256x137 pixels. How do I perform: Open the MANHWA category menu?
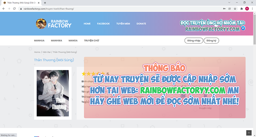pyautogui.click(x=57, y=41)
